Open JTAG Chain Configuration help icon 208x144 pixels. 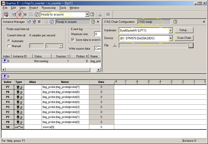pos(175,22)
